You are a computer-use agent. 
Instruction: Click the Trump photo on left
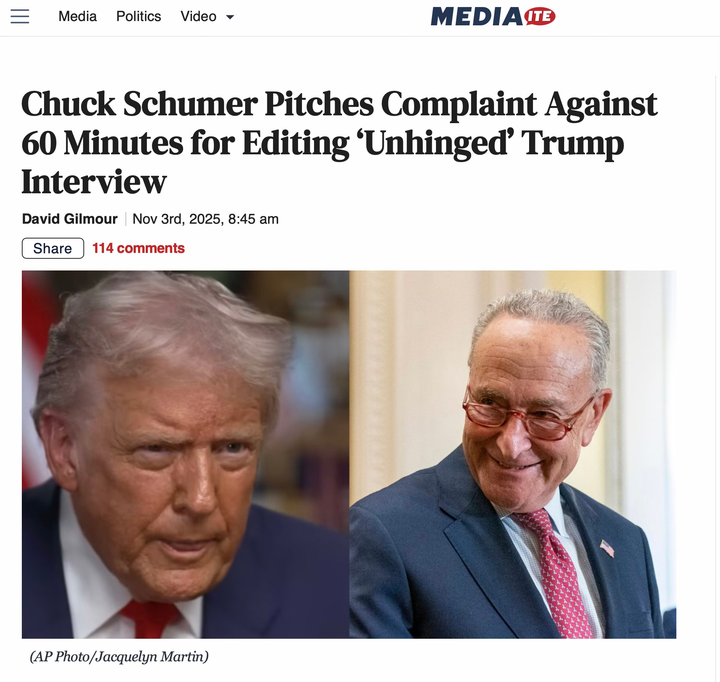[185, 454]
